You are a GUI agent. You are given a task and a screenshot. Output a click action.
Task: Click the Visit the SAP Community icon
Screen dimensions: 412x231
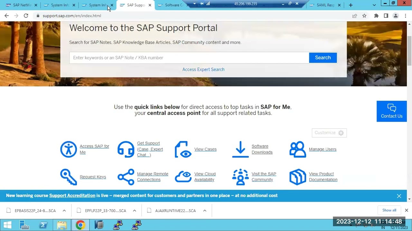click(240, 177)
